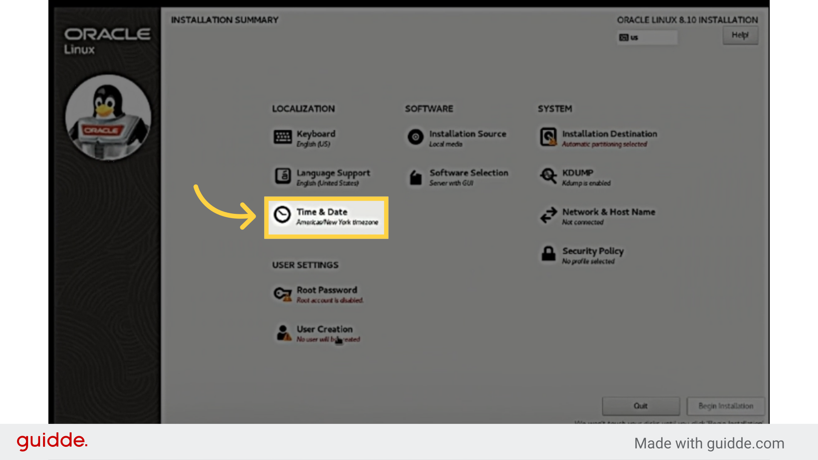
Task: Select the Language Support globe icon
Action: [x=282, y=177]
